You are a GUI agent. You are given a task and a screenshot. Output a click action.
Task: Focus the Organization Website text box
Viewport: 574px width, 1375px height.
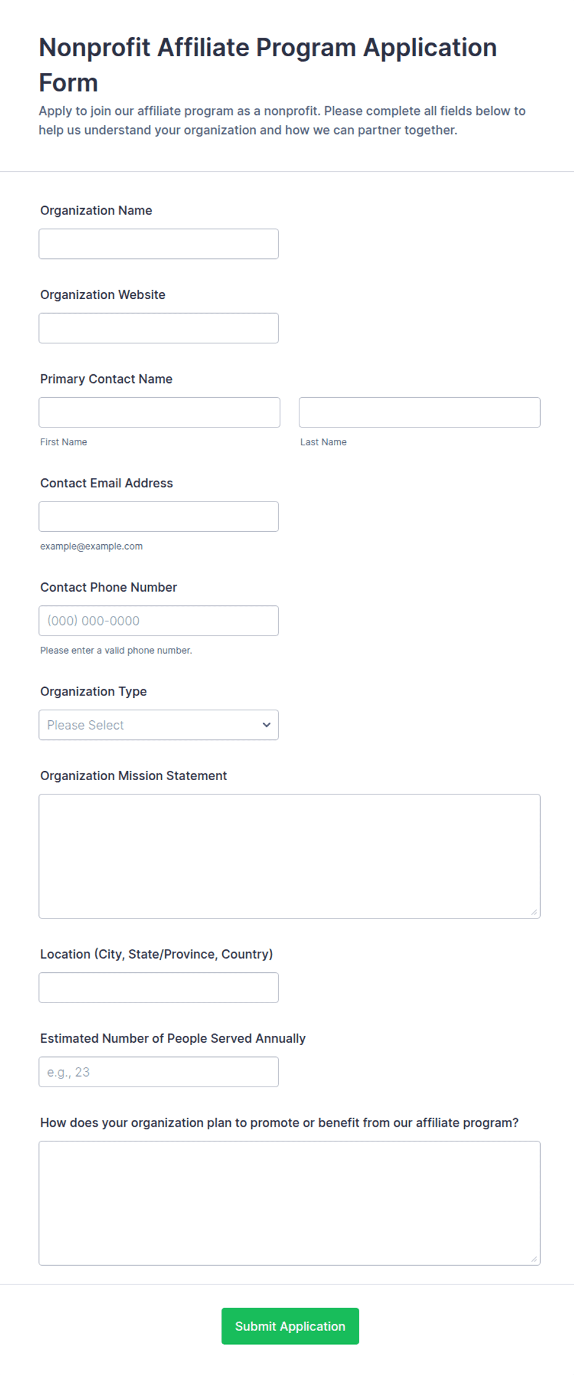tap(159, 328)
